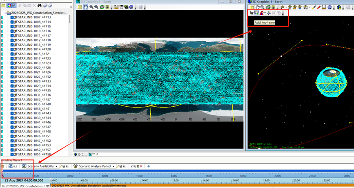Screen dimensions: 354x188
Task: Click the blue time-range bar above the timeline ruler
Action: click(x=178, y=171)
